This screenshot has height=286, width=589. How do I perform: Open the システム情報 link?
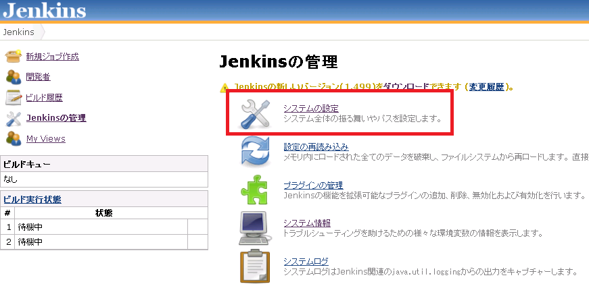(307, 223)
